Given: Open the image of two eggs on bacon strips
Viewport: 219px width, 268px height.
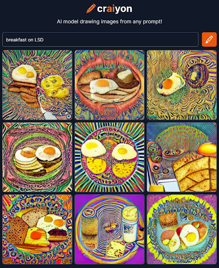Looking at the screenshot, I should (37, 85).
